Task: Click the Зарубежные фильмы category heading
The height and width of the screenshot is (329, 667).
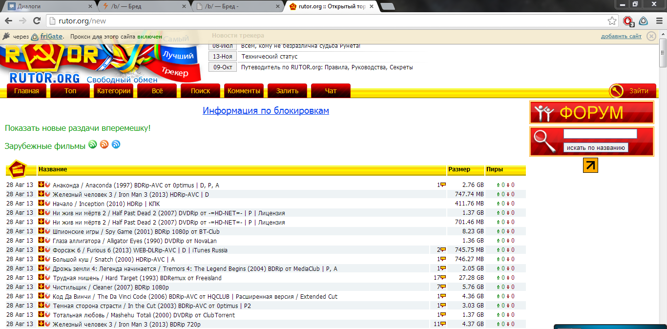Action: click(45, 146)
